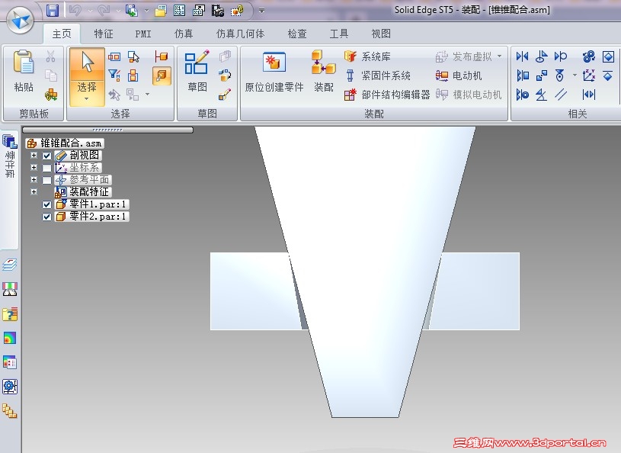Click the gear relationship icon

(x=589, y=56)
